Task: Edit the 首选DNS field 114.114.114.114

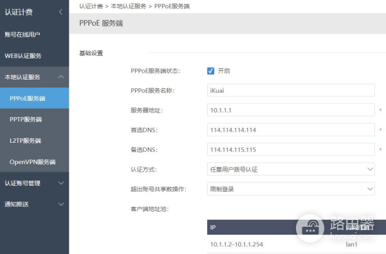Action: (291, 130)
